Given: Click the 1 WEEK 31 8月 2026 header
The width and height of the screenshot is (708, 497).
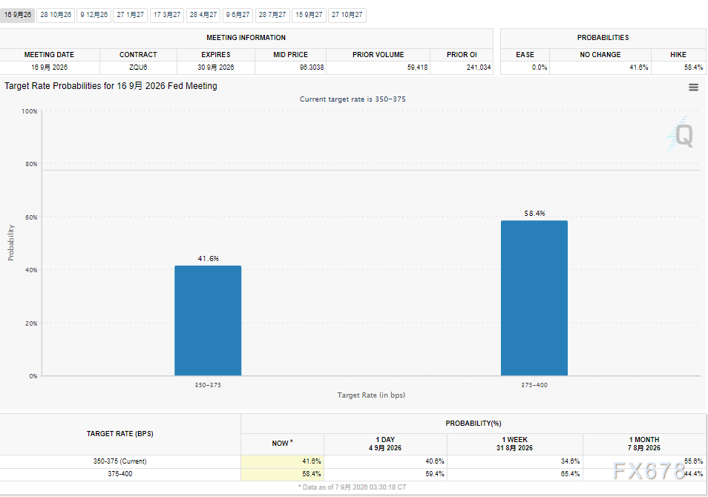Looking at the screenshot, I should [514, 444].
